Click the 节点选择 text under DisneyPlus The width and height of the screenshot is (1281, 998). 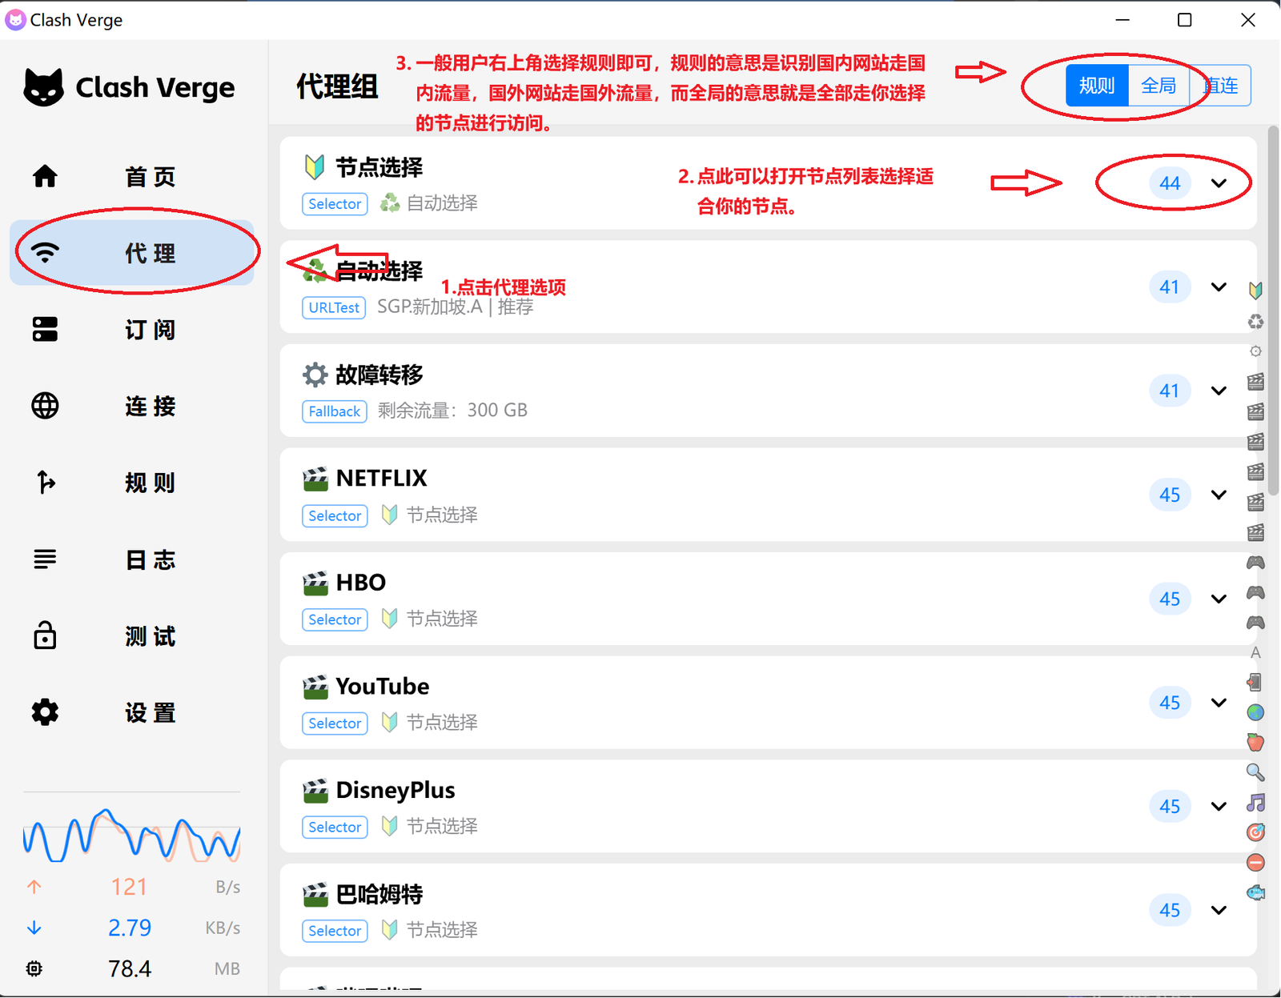[442, 827]
